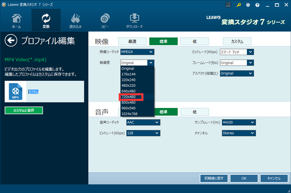Expand the 映像コーデック MPEG4 dropdown
This screenshot has width=291, height=193.
[137, 52]
